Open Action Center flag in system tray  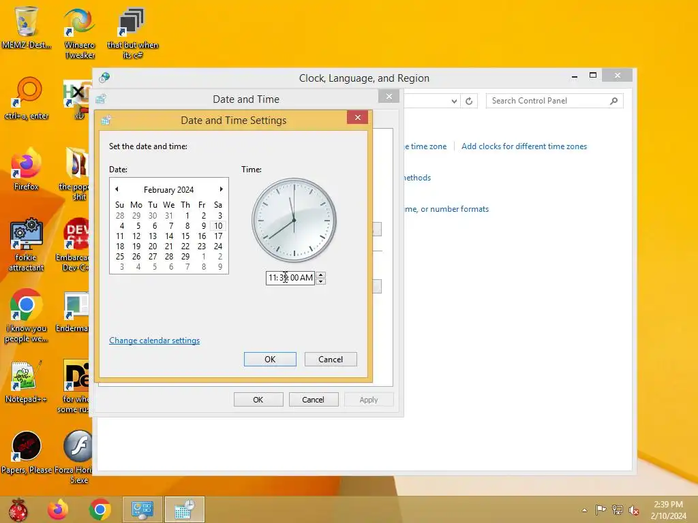pyautogui.click(x=601, y=509)
